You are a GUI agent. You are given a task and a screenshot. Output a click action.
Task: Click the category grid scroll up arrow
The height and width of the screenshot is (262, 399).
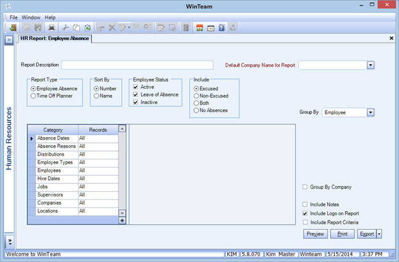pyautogui.click(x=122, y=129)
